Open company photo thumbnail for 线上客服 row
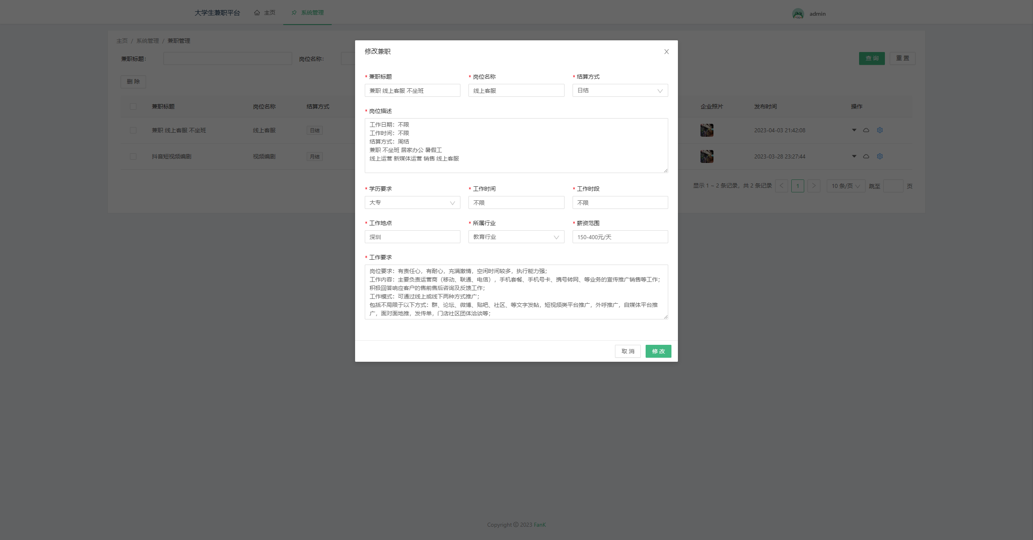 point(707,130)
